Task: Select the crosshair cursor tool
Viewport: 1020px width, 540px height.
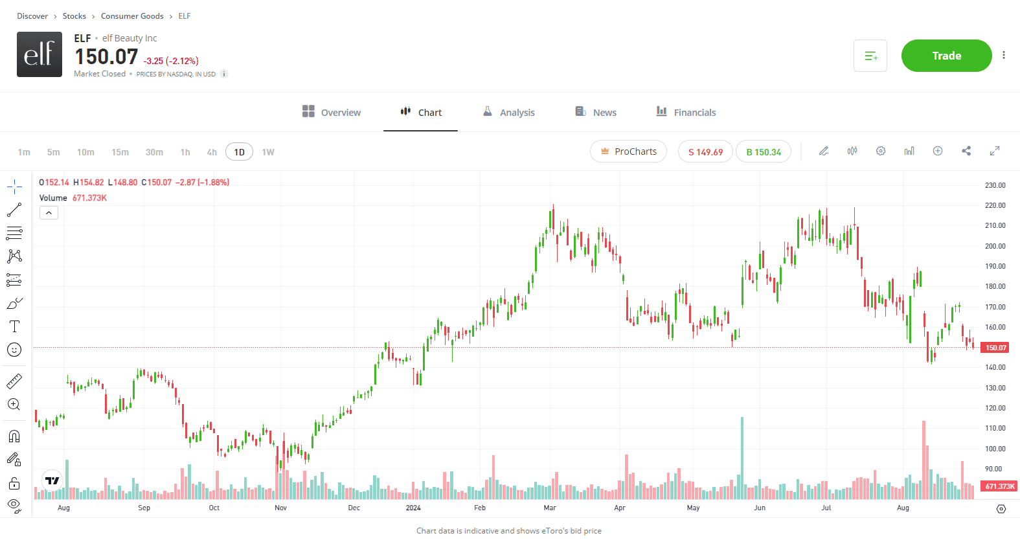Action: [14, 187]
